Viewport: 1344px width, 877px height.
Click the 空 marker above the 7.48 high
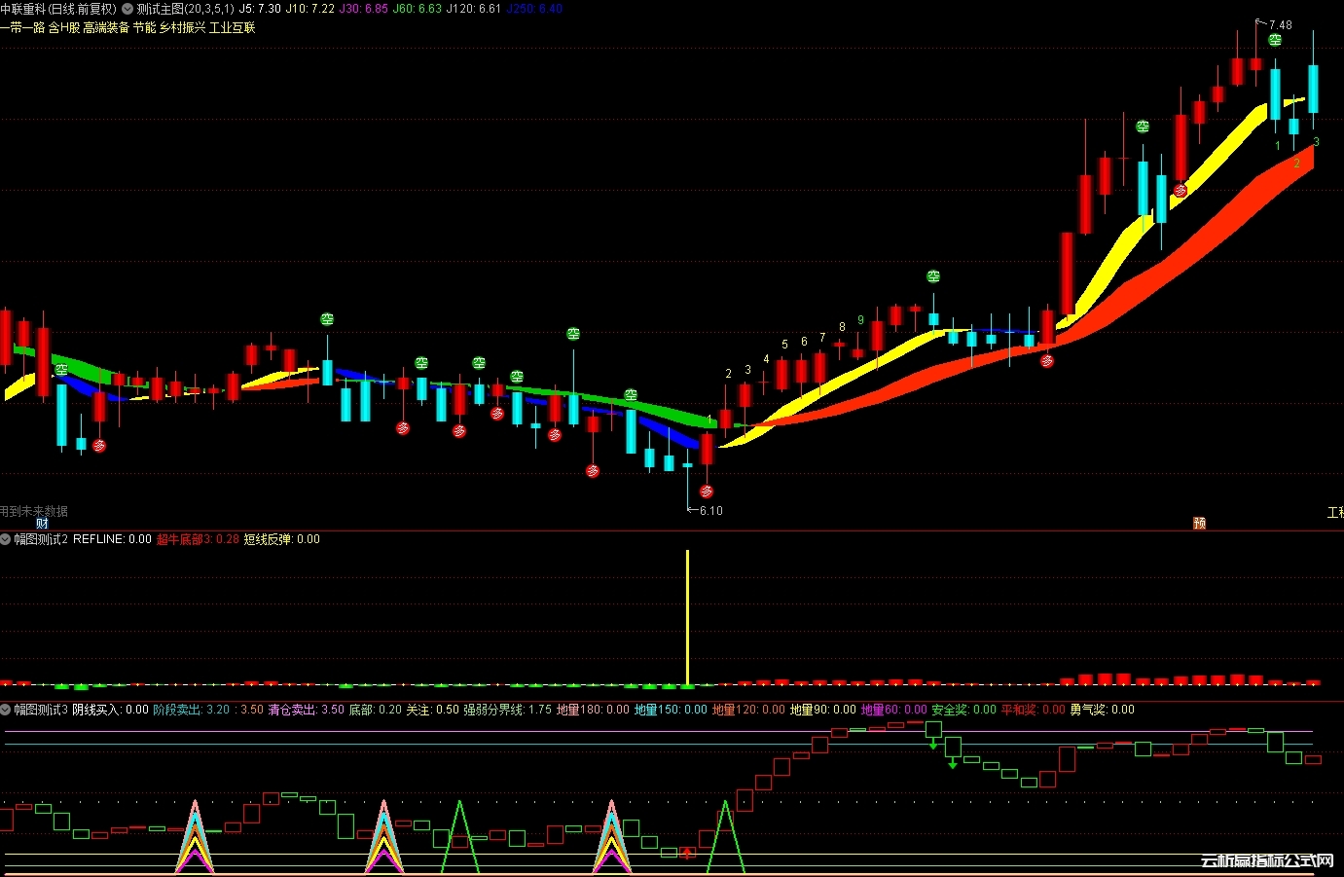[x=1275, y=41]
